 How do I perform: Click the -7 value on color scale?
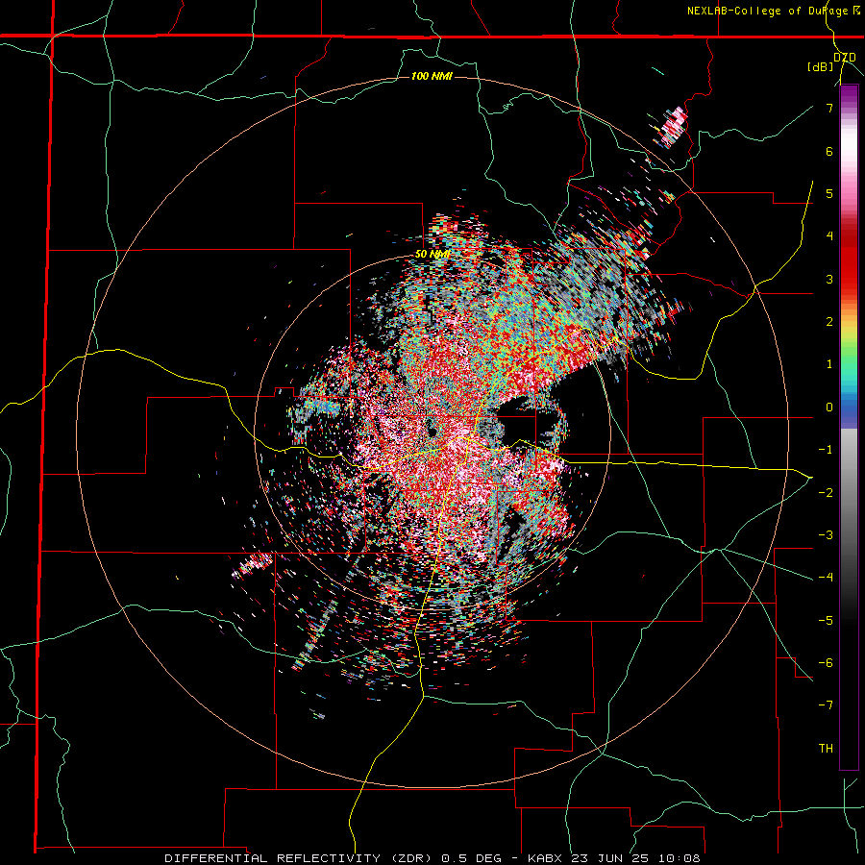coord(826,705)
